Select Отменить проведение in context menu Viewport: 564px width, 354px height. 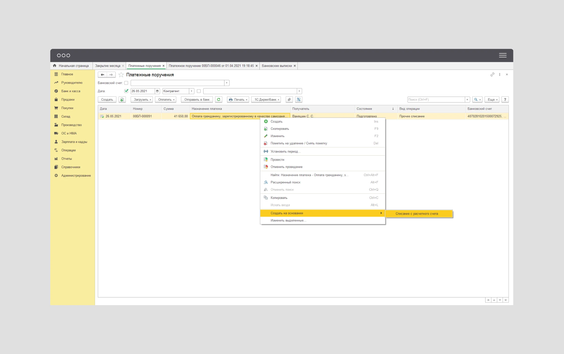(x=323, y=167)
